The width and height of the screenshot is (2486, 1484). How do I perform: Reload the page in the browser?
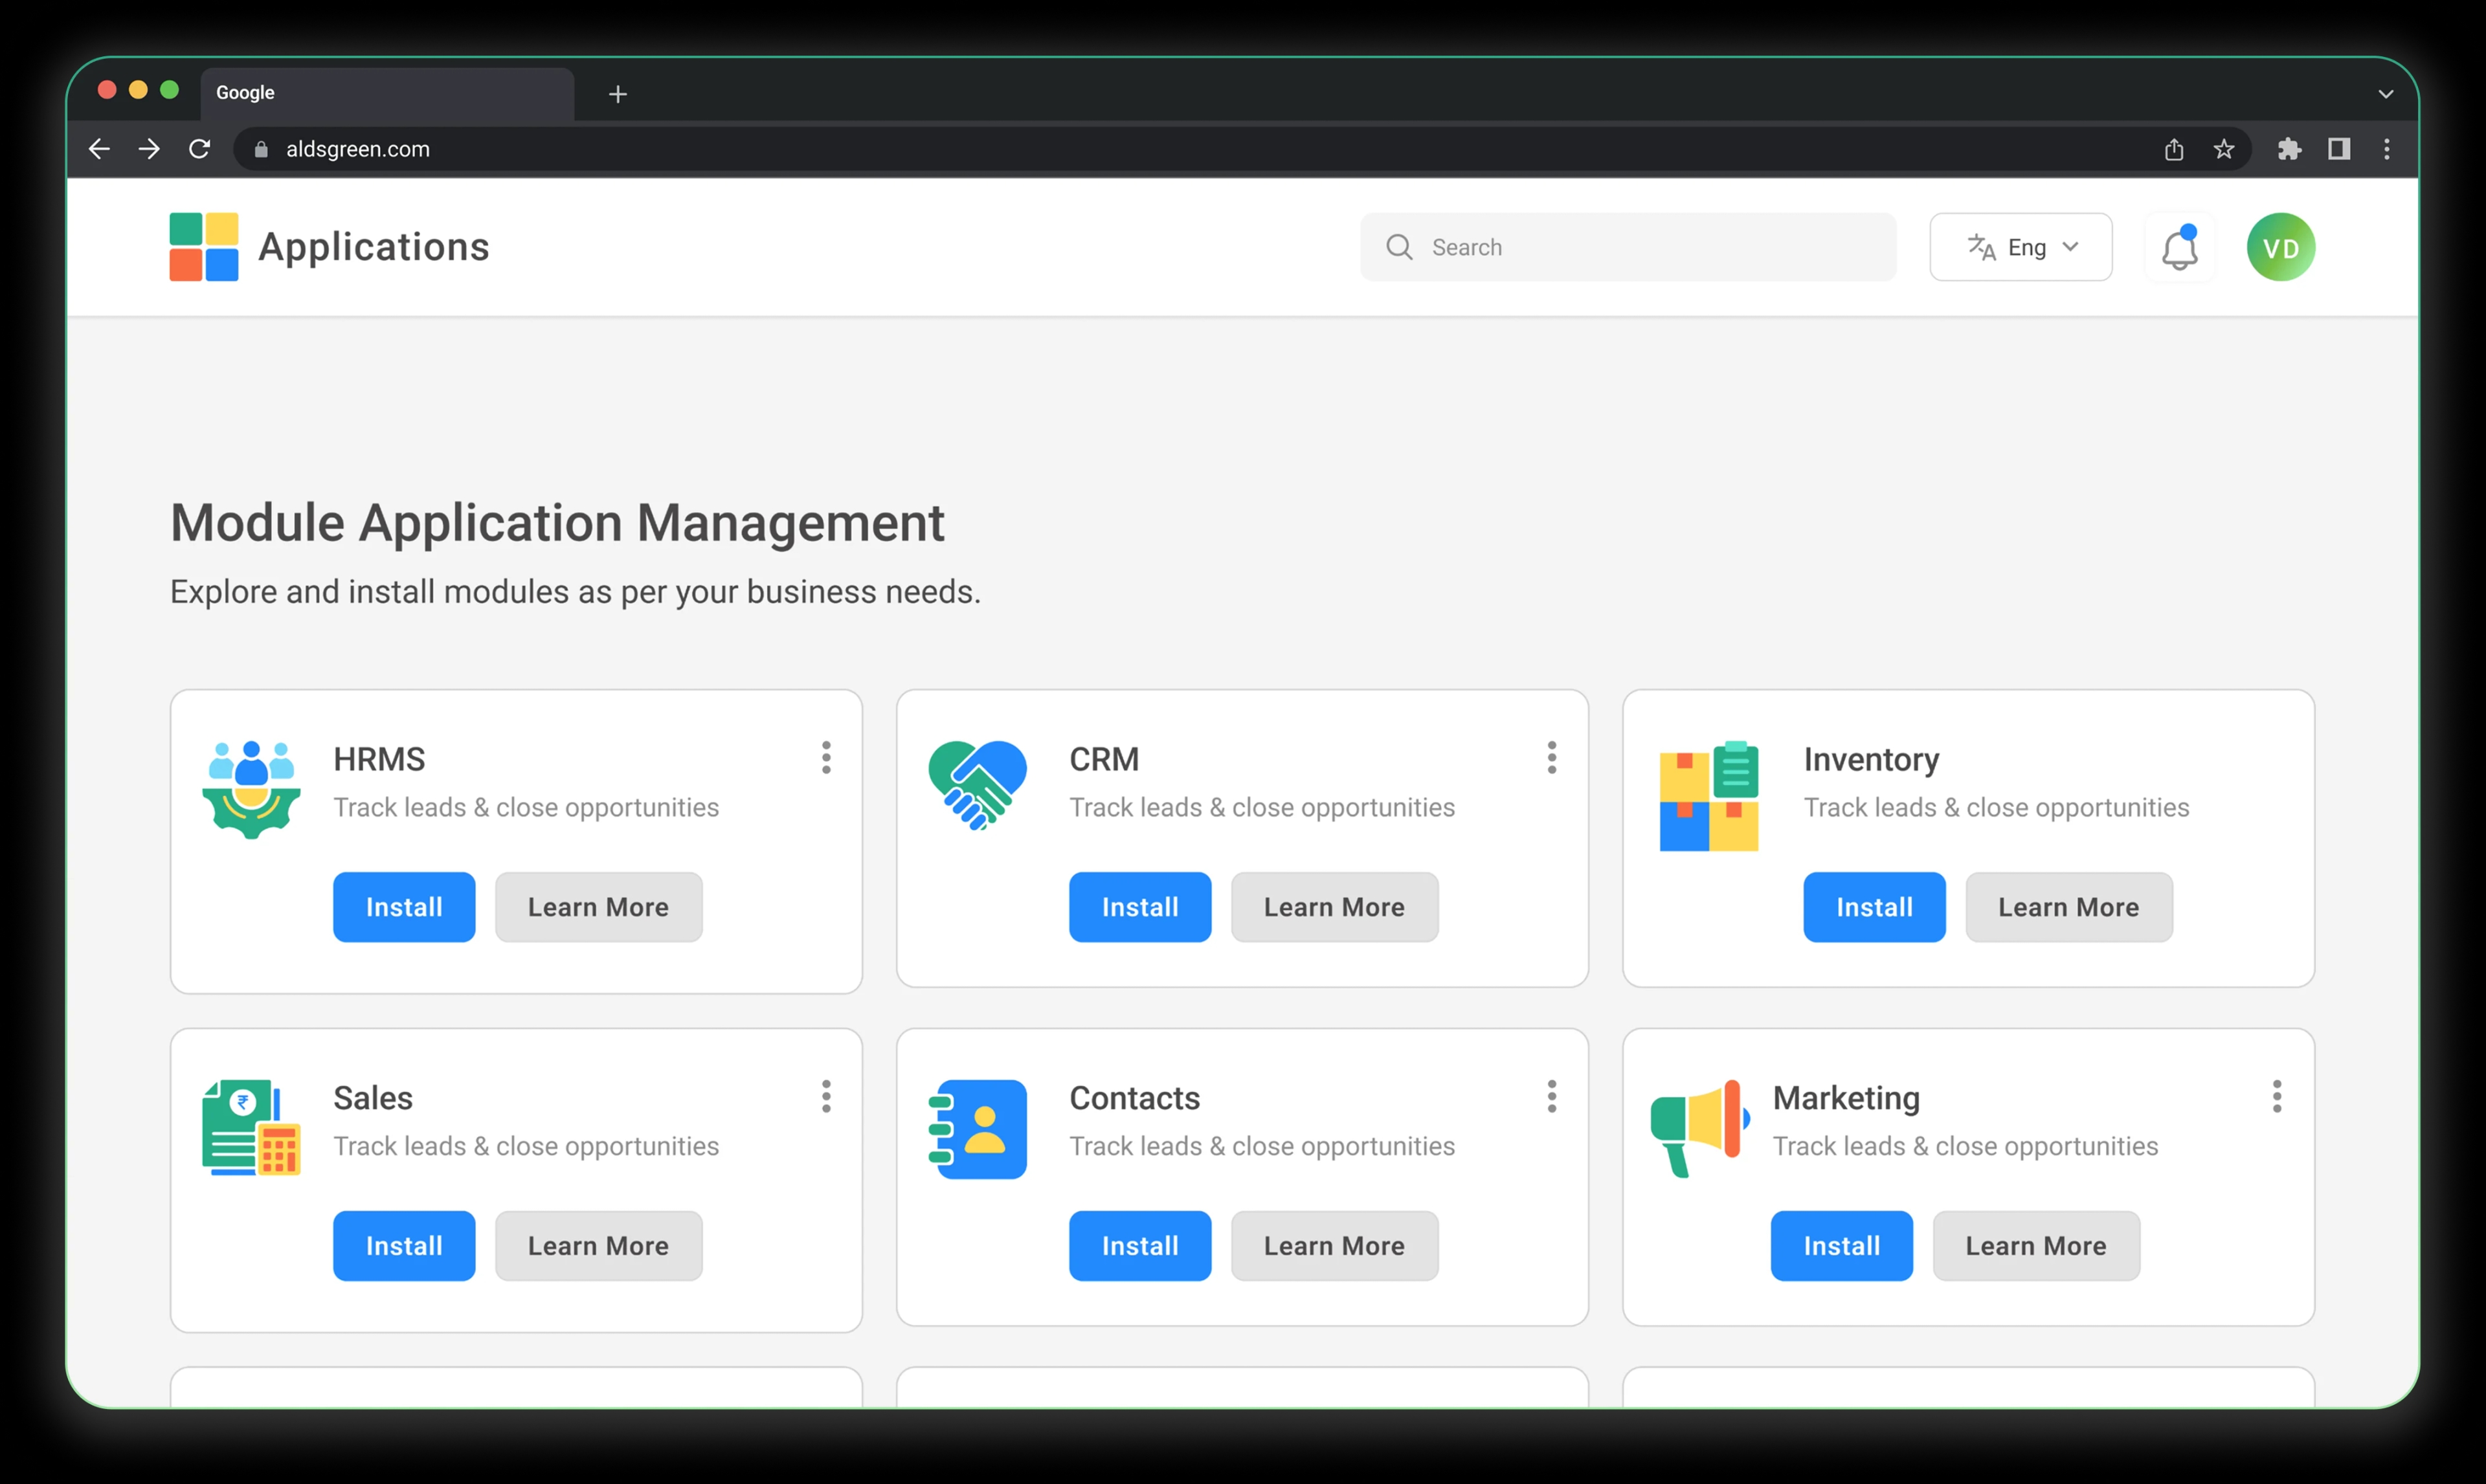click(200, 149)
